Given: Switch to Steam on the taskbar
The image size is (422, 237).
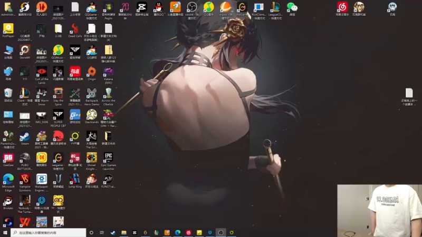Looking at the screenshot, I should click(113, 233).
